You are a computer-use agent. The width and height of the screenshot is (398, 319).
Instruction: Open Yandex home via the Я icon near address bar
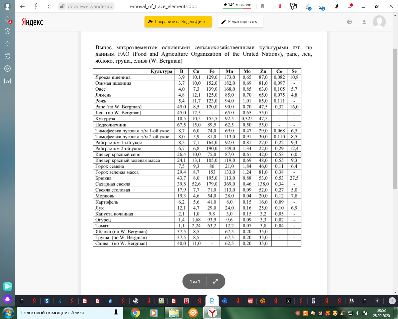tap(36, 6)
